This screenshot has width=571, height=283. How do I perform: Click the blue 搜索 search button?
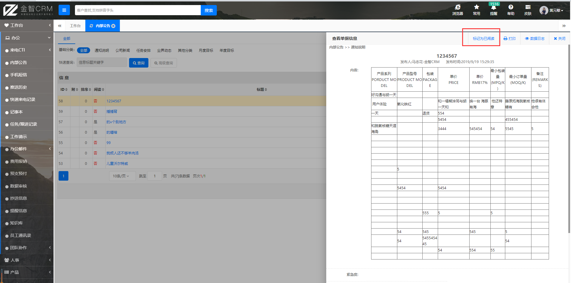pos(208,10)
